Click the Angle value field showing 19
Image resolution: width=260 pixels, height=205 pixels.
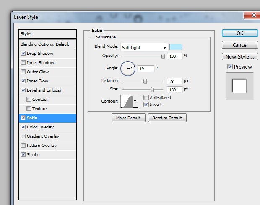(146, 69)
